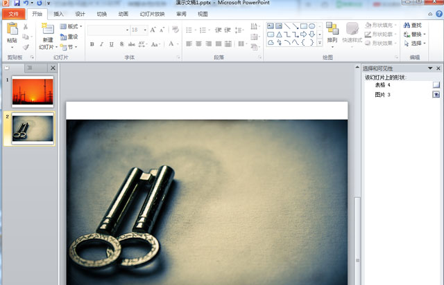Select the Isosceles Triangle shape

coord(279,35)
